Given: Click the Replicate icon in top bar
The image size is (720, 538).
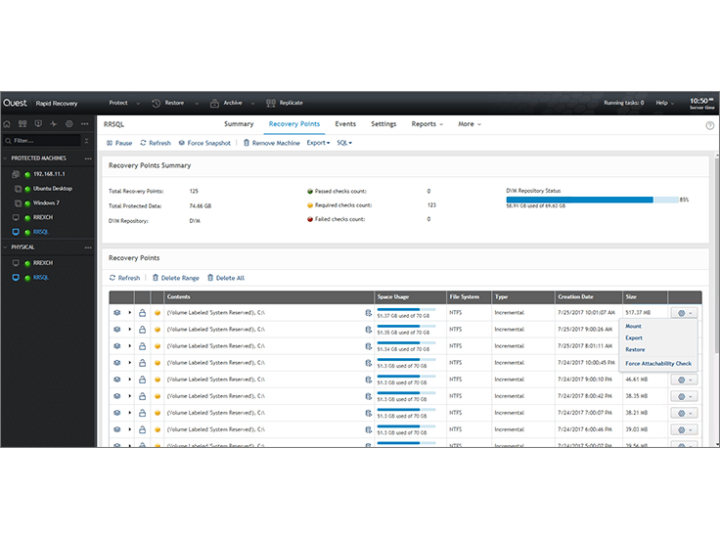Looking at the screenshot, I should [x=271, y=104].
